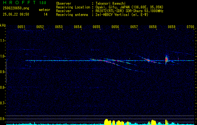
Task: Click the HROFFT program title text
Action: (19, 2)
